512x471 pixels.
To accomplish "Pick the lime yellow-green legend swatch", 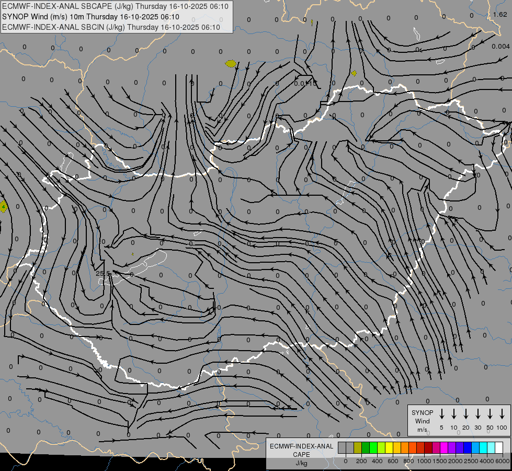I will click(381, 447).
